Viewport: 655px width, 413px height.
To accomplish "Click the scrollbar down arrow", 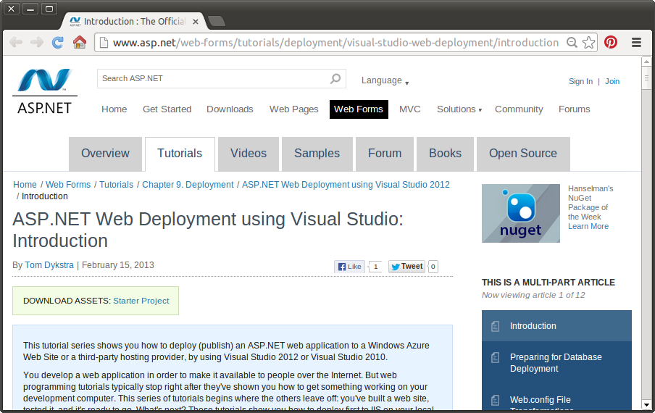I will [646, 404].
